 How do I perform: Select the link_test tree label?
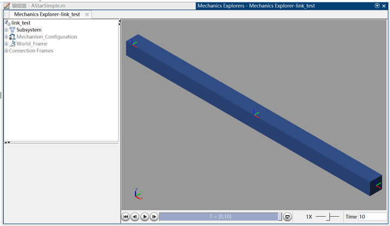(x=21, y=23)
